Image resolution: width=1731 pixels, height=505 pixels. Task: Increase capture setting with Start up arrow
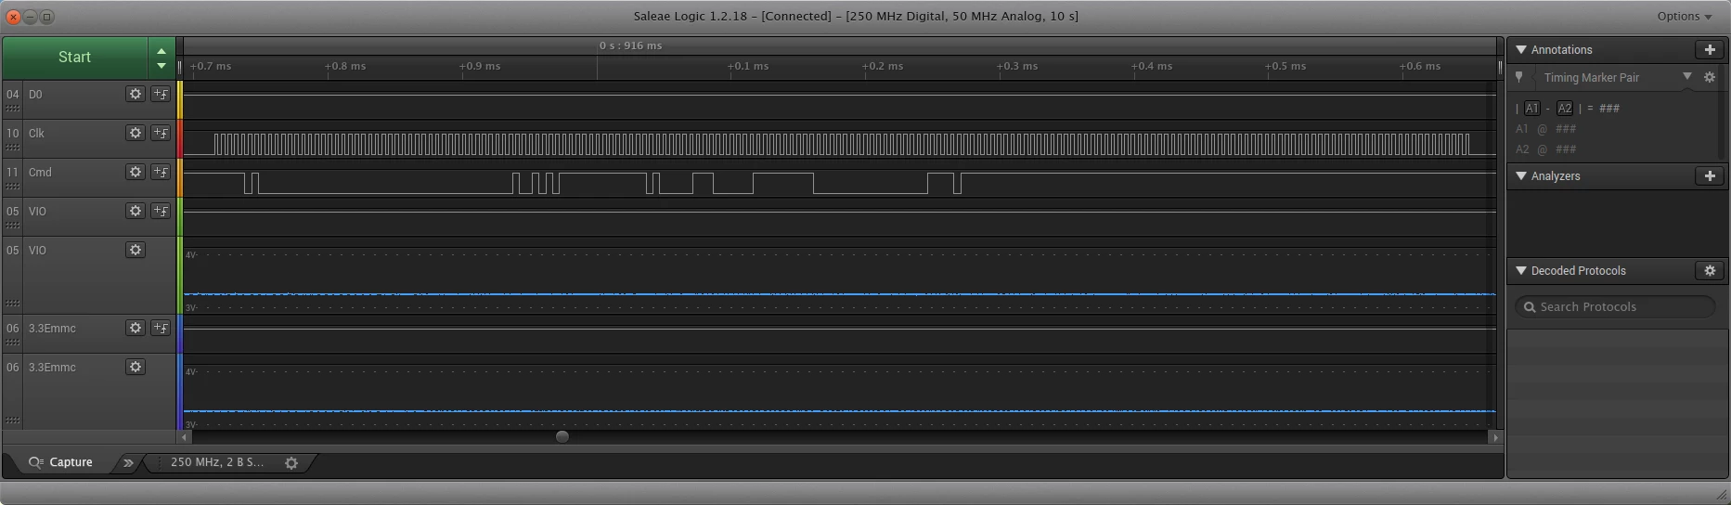[161, 51]
